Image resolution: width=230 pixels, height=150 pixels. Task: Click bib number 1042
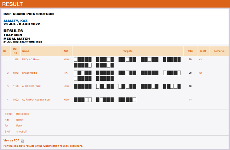click(16, 73)
